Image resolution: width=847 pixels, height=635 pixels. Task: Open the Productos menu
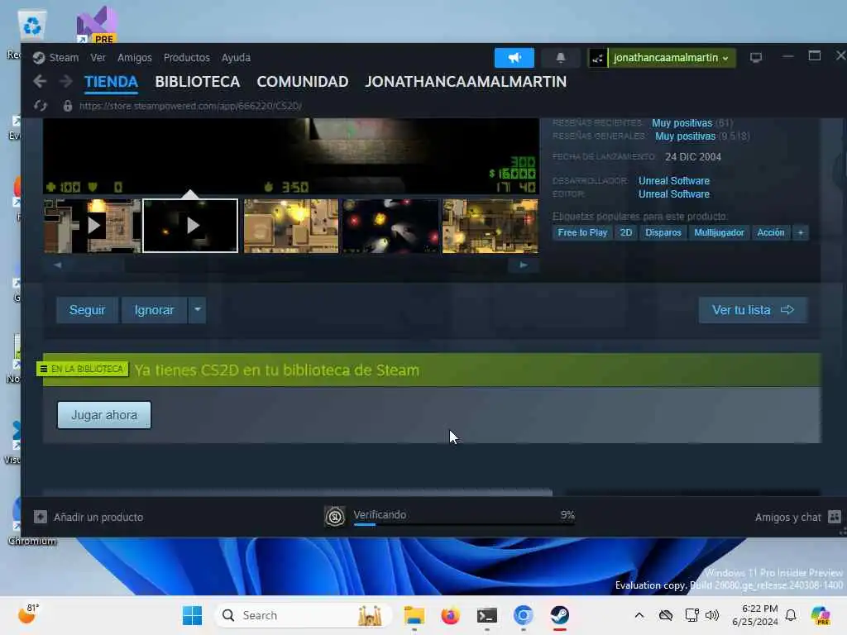coord(186,58)
